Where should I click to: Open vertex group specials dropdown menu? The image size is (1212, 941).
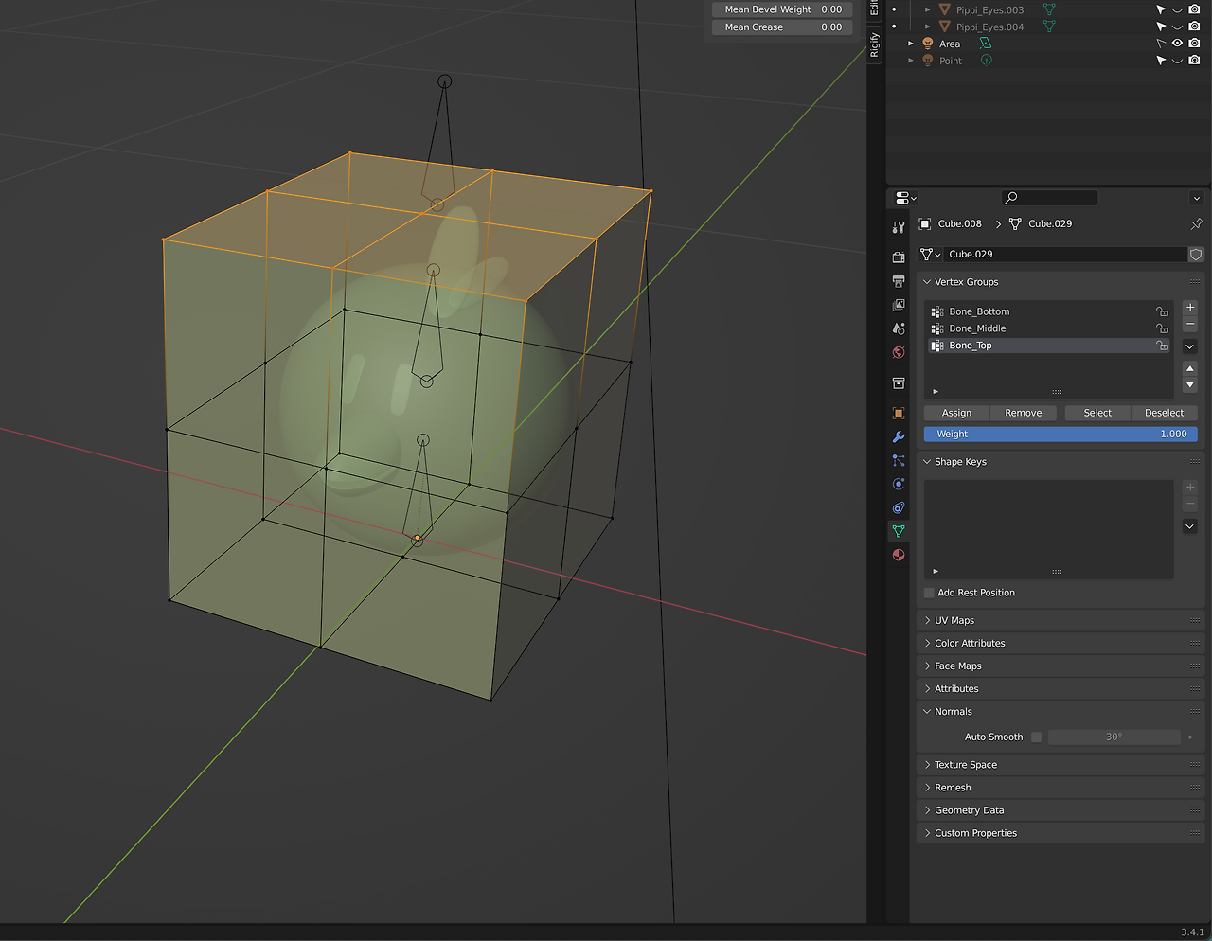click(x=1190, y=346)
